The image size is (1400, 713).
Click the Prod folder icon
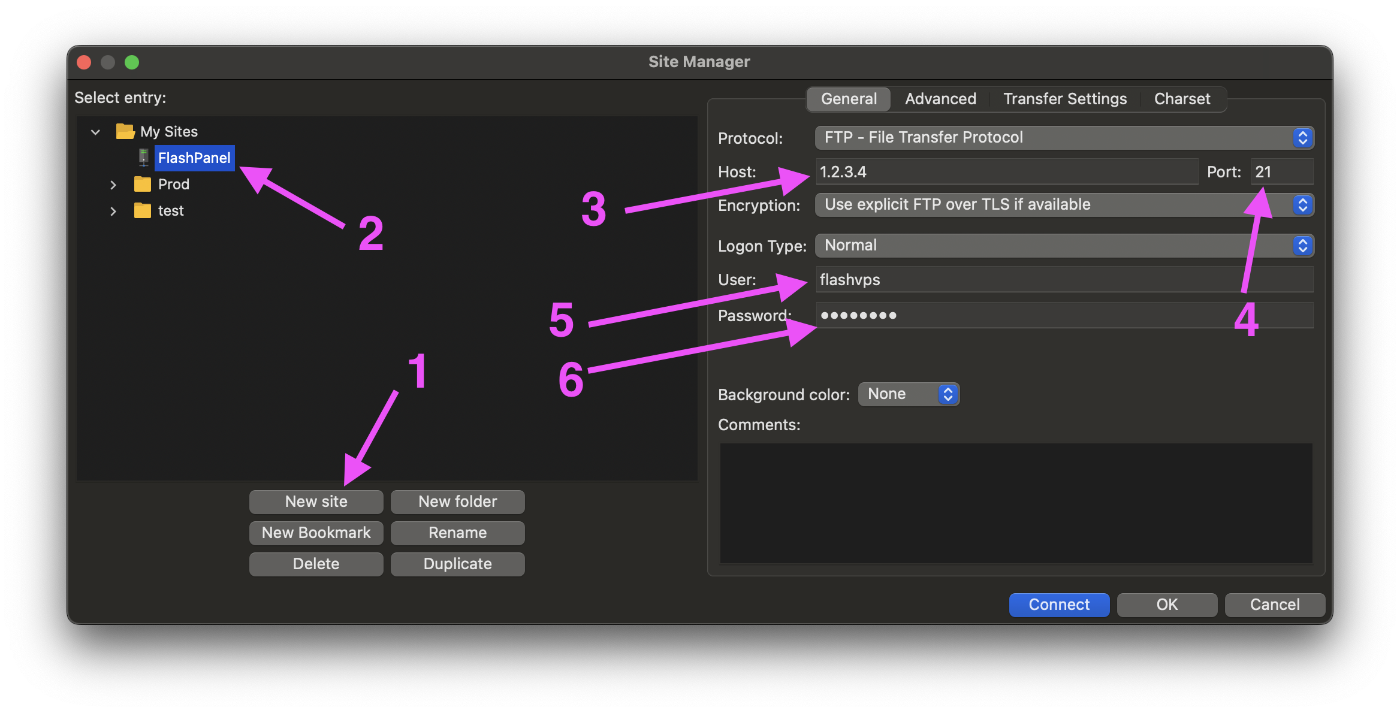click(x=143, y=184)
